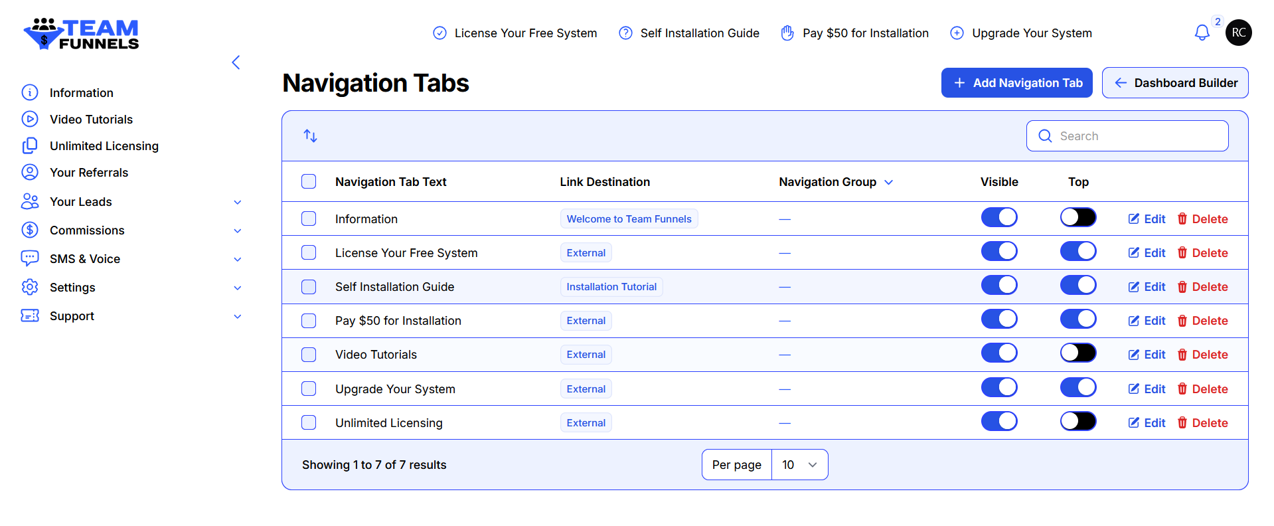
Task: Click the Add Navigation Tab button
Action: point(1016,83)
